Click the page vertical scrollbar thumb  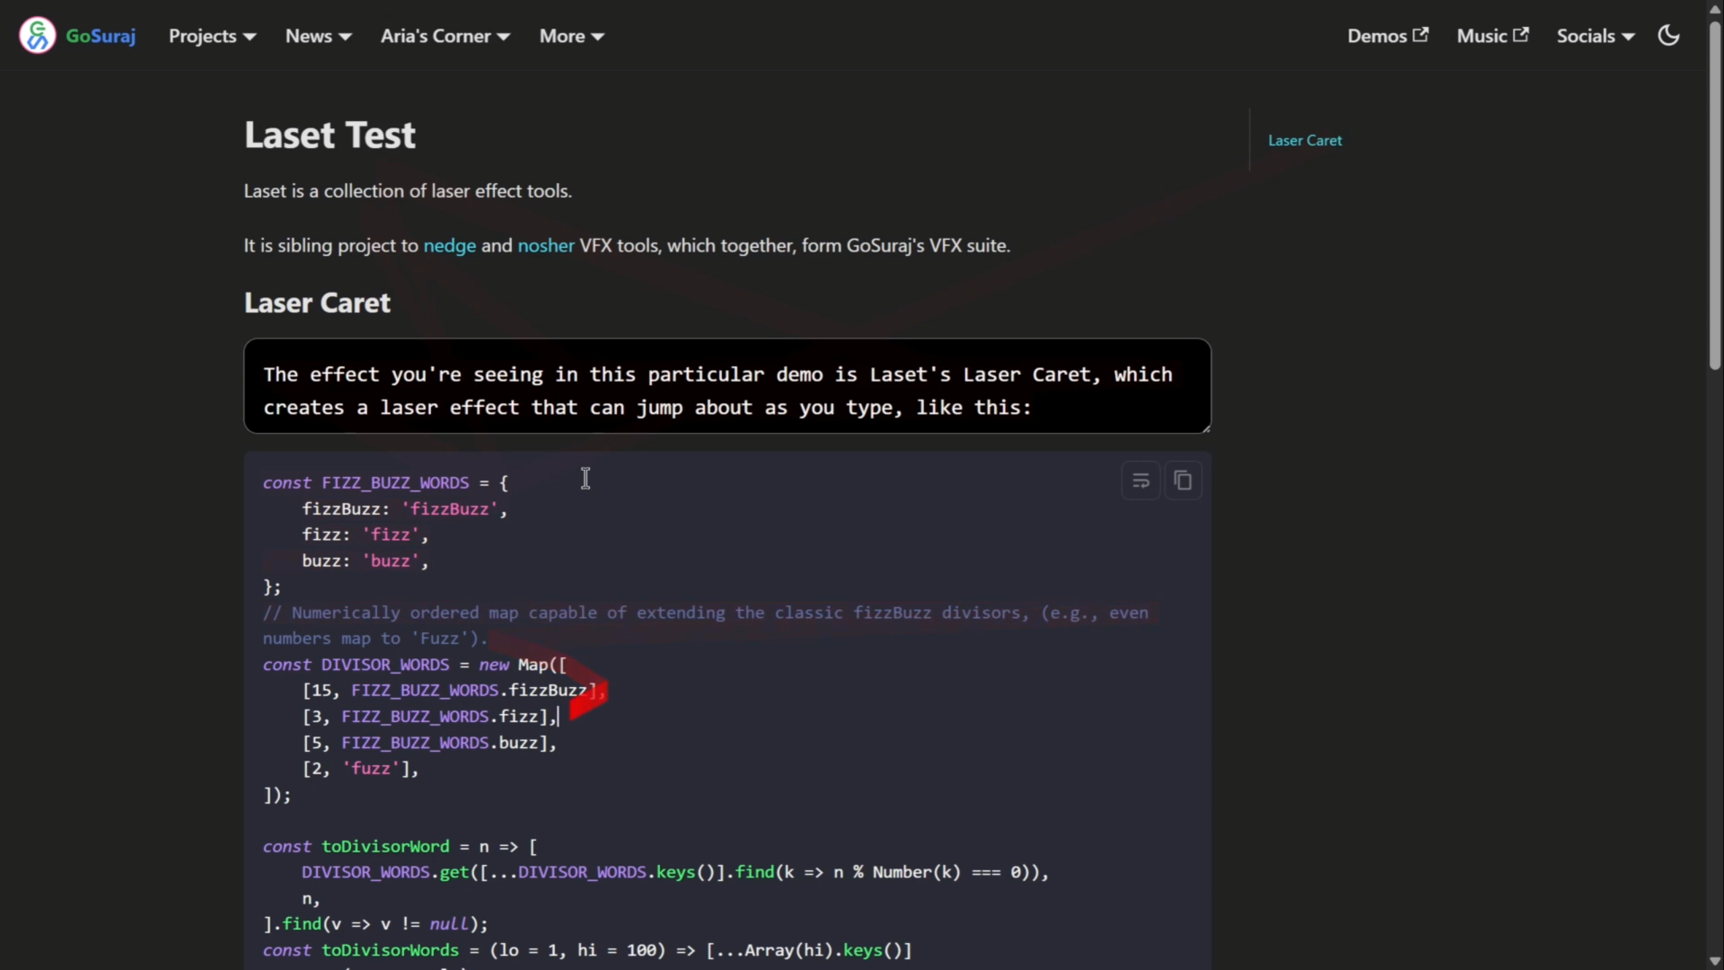tap(1715, 195)
